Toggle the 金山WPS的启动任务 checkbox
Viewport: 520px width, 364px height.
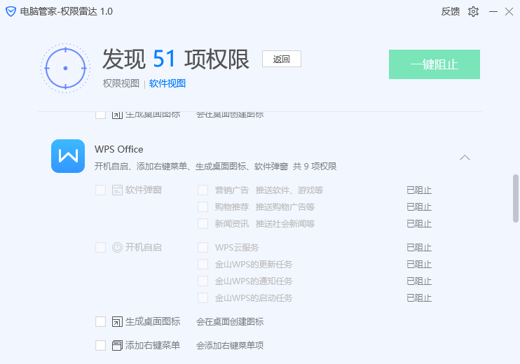pyautogui.click(x=203, y=298)
